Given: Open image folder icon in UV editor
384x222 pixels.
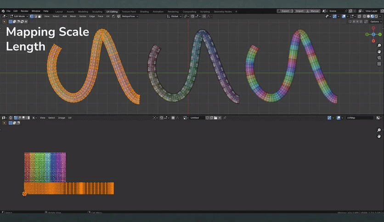Looking at the screenshot, I should pyautogui.click(x=215, y=118).
